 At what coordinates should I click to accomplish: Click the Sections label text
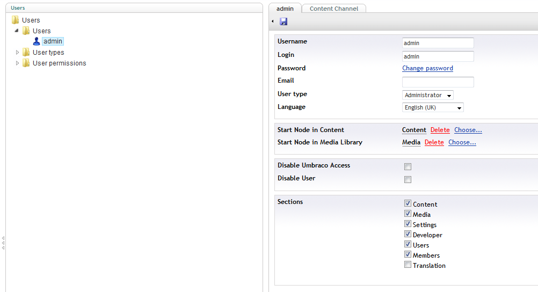pyautogui.click(x=290, y=202)
